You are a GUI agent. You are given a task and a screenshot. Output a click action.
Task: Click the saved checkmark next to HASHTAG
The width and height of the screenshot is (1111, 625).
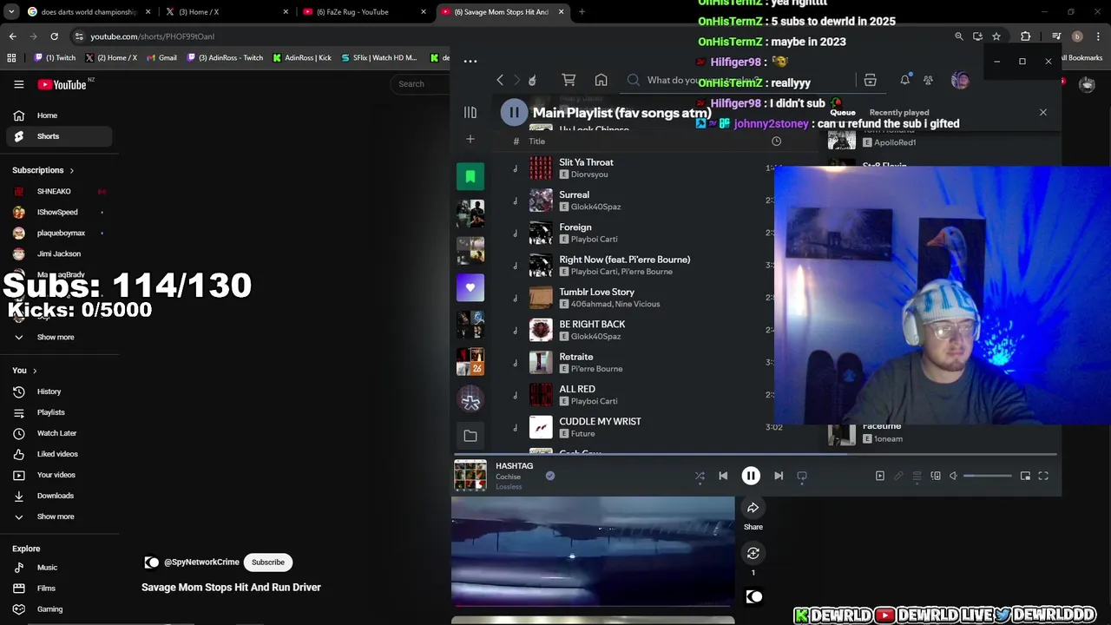[x=549, y=476]
